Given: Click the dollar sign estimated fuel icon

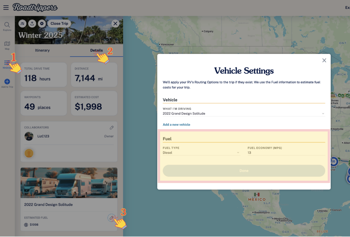Looking at the screenshot, I should (x=26, y=225).
